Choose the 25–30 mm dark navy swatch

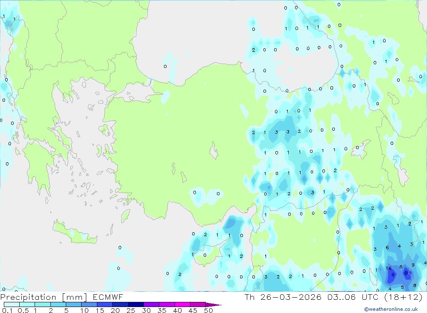[x=136, y=304]
